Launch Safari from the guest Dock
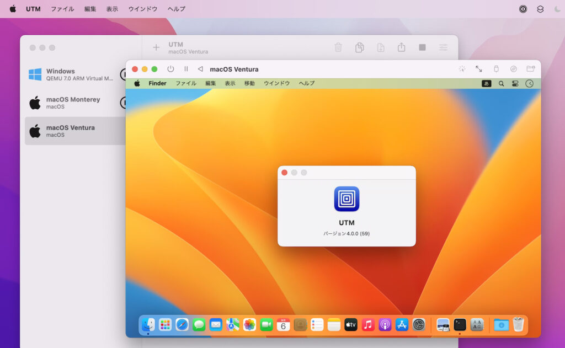Screen dimensions: 565x348 (182, 325)
